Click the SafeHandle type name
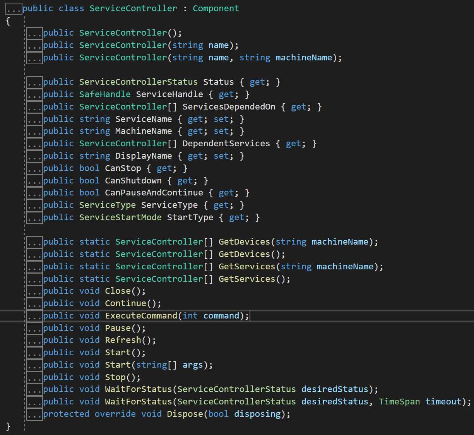474x435 pixels. 105,94
